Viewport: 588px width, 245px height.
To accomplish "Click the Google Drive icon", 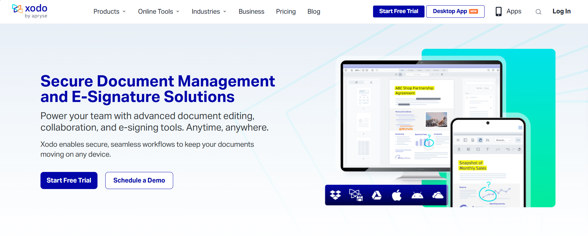I will click(377, 195).
